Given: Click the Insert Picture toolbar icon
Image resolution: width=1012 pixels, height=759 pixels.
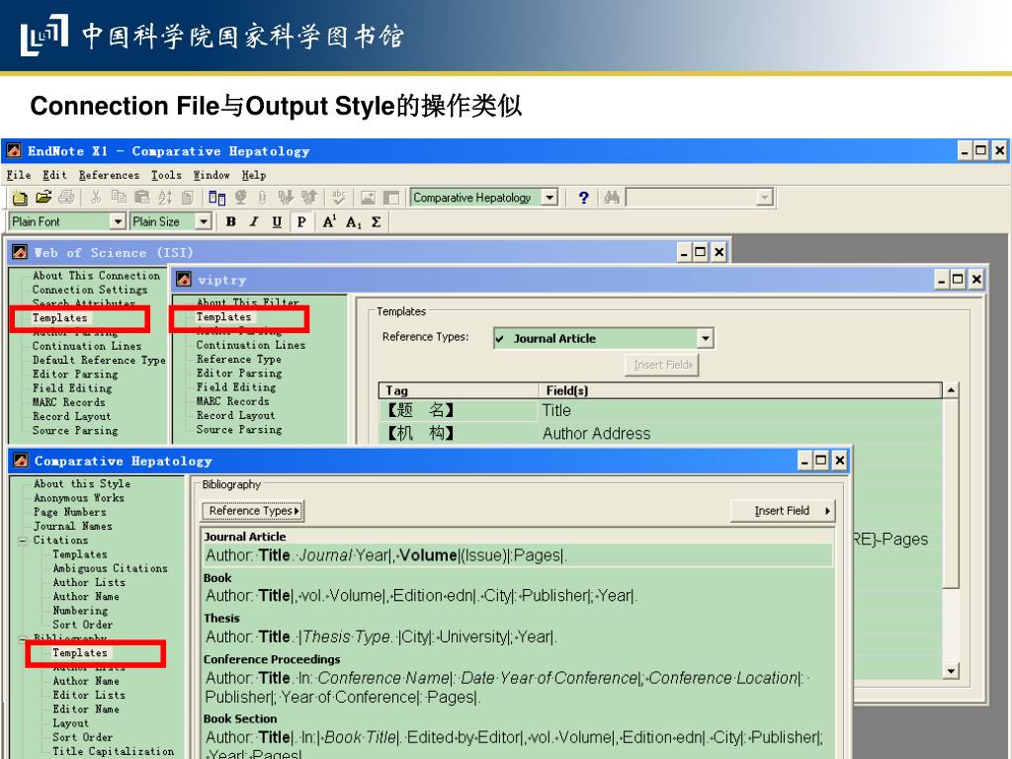Looking at the screenshot, I should click(368, 198).
